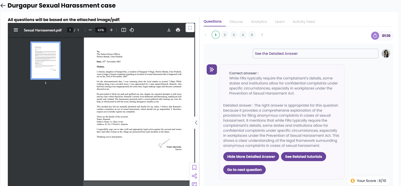Bookmark this case with the bookmark icon
The width and height of the screenshot is (401, 186).
pyautogui.click(x=194, y=167)
